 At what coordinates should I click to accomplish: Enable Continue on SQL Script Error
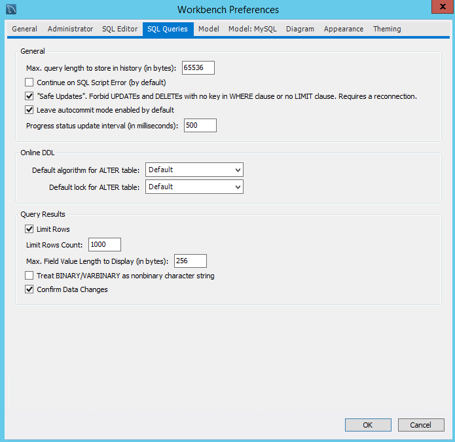[29, 83]
